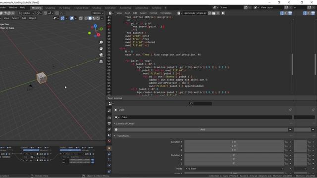Open the text datablock browse dropdown
This screenshot has width=317, height=178.
pyautogui.click(x=179, y=13)
